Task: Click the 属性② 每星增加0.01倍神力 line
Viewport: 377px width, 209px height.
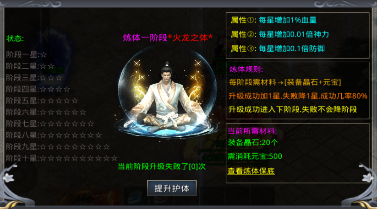Action: (x=280, y=35)
